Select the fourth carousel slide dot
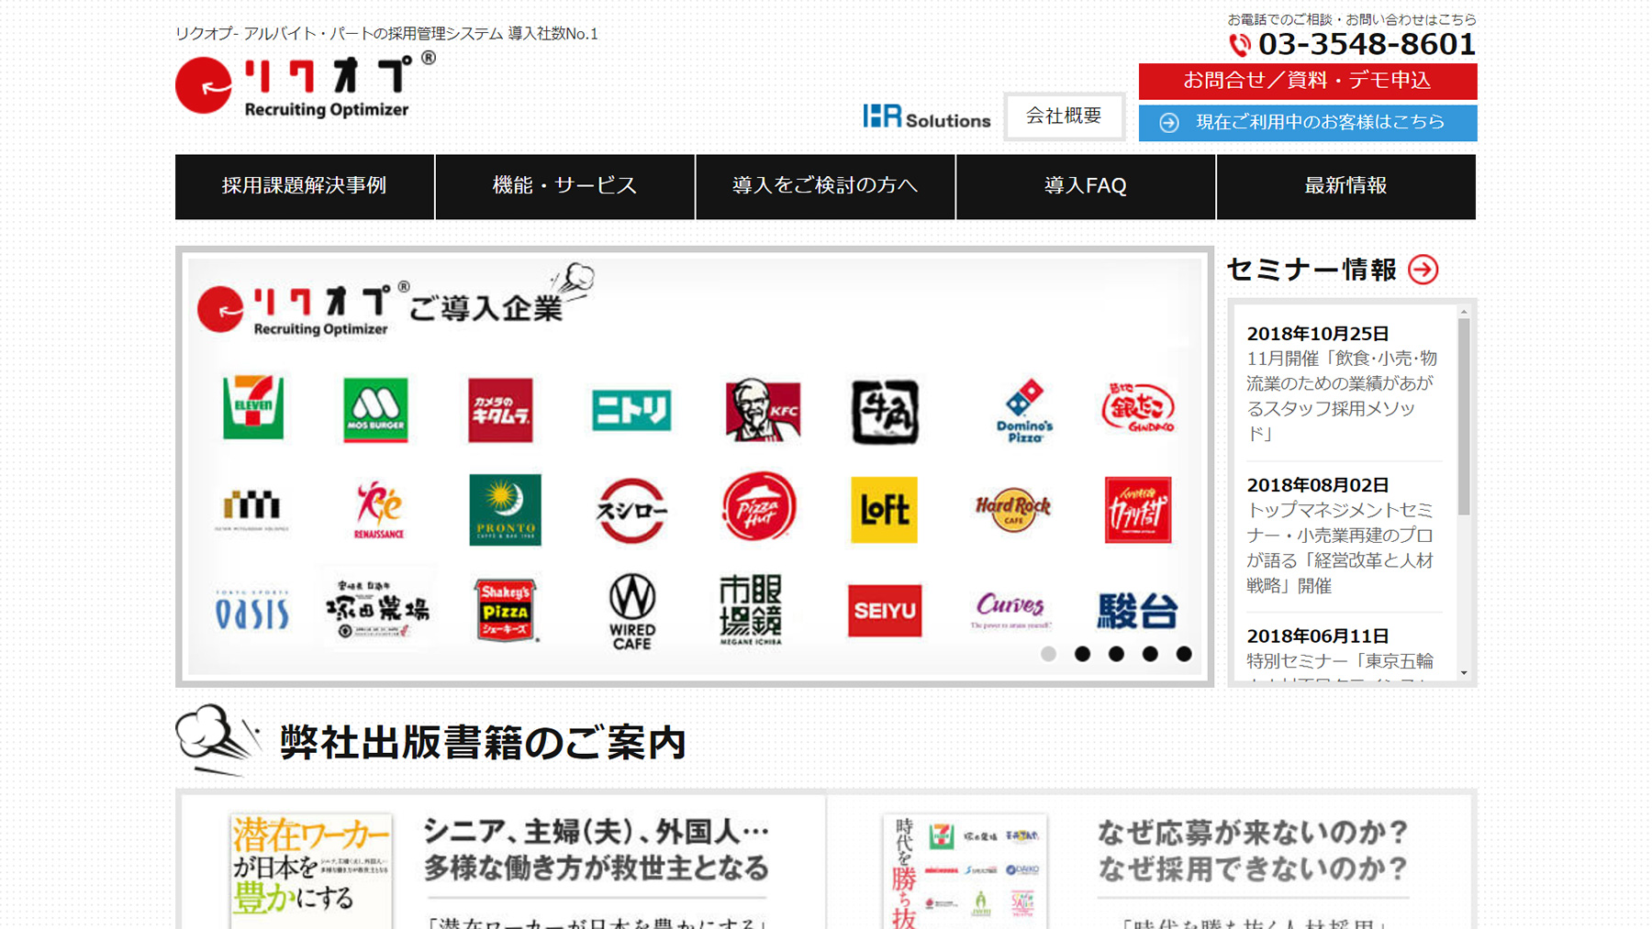The width and height of the screenshot is (1652, 929). 1150,654
